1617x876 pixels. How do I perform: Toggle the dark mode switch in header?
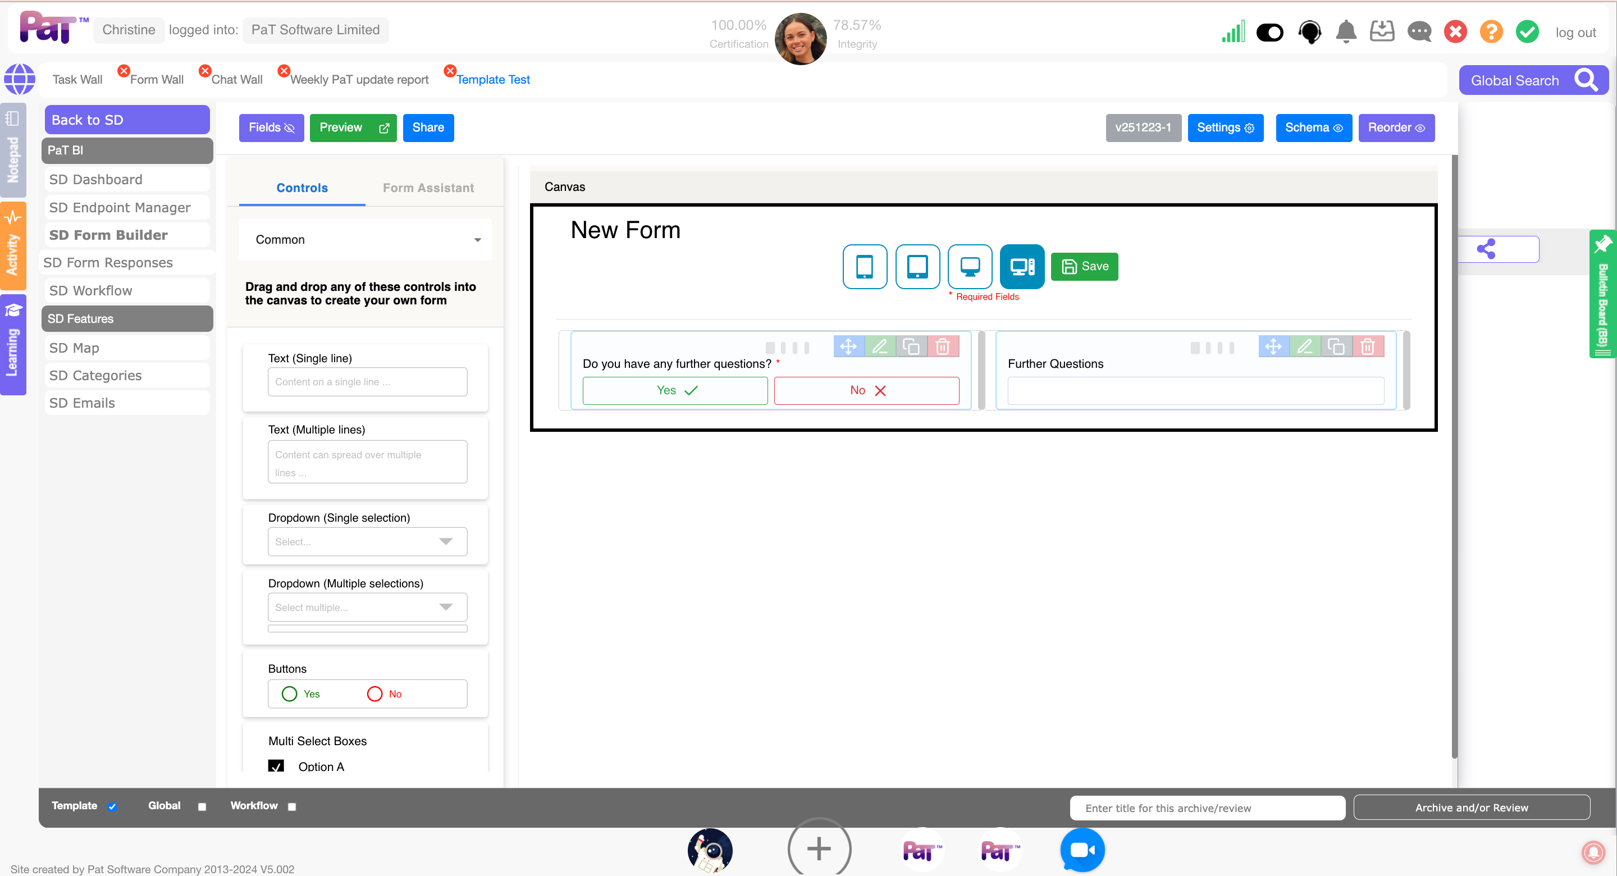point(1270,32)
